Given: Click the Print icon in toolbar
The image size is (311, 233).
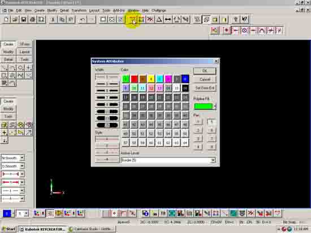Looking at the screenshot, I should [33, 19].
